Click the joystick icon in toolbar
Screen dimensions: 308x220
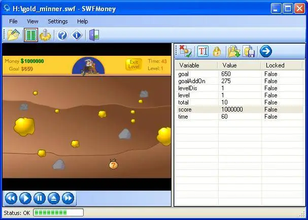click(45, 35)
